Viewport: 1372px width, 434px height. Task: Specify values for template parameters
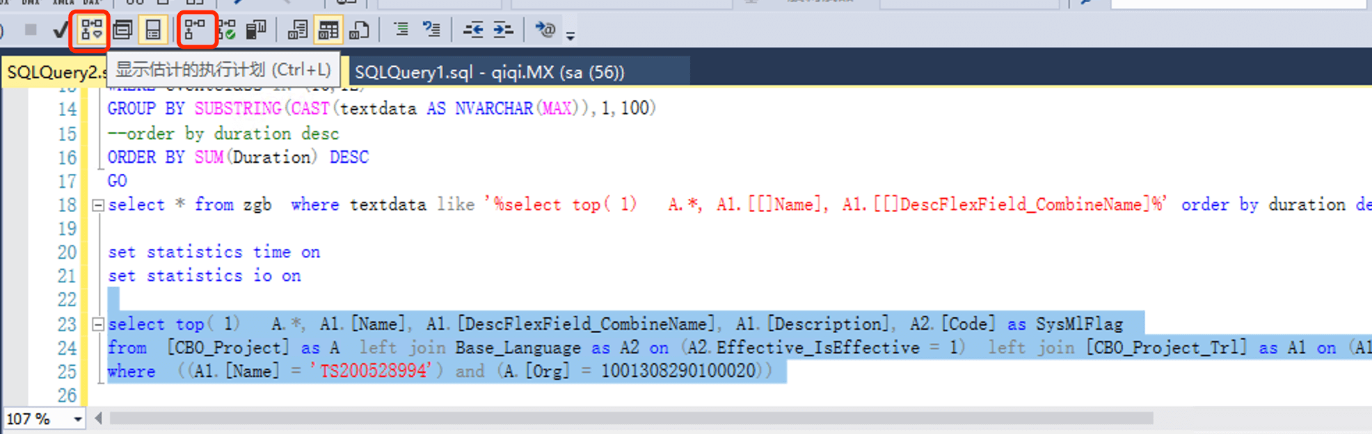pyautogui.click(x=545, y=29)
